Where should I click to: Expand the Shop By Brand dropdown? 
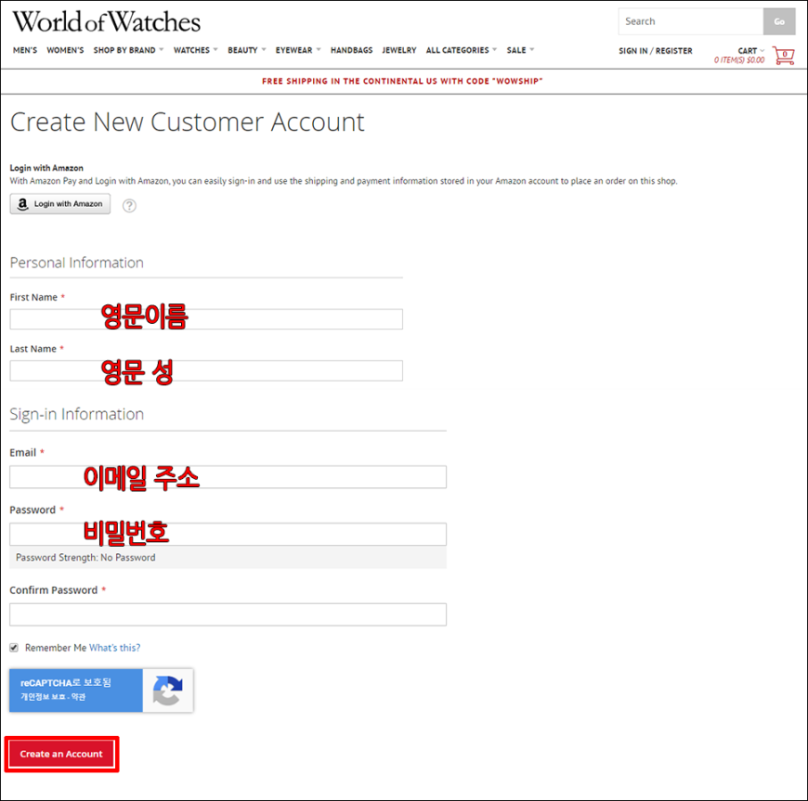pos(128,50)
